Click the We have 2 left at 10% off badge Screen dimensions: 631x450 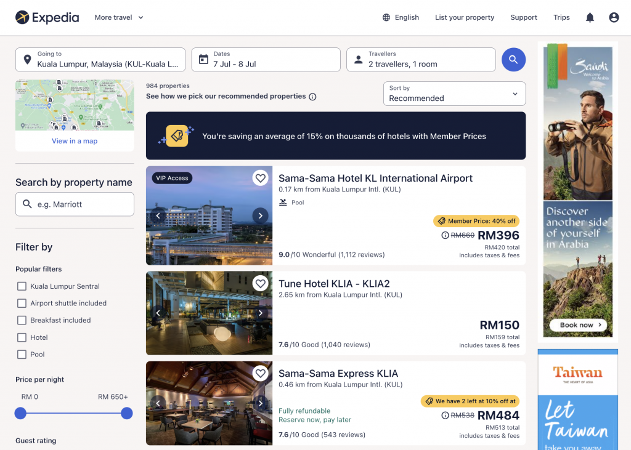[470, 401]
